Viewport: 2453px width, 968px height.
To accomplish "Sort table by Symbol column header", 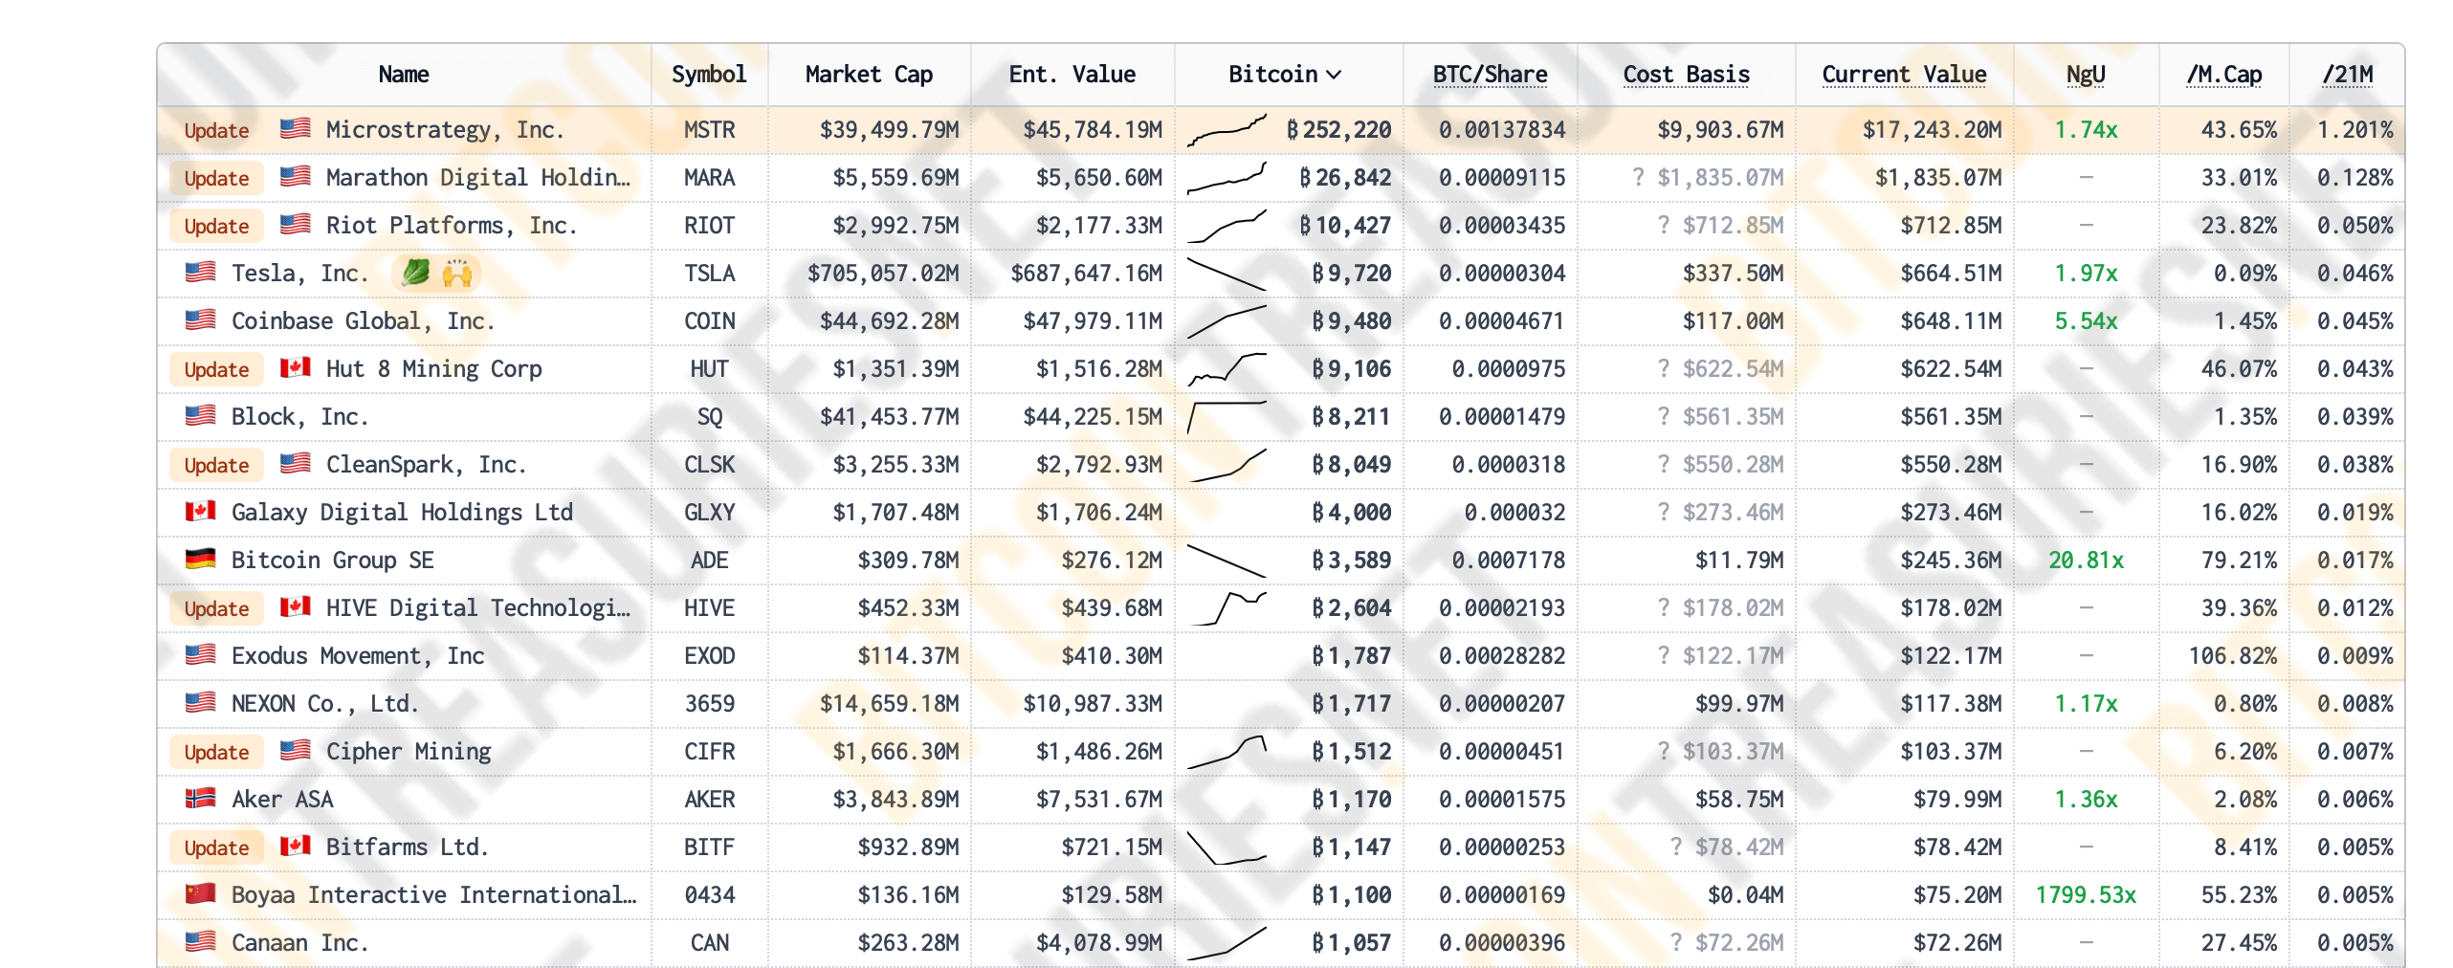I will (709, 75).
